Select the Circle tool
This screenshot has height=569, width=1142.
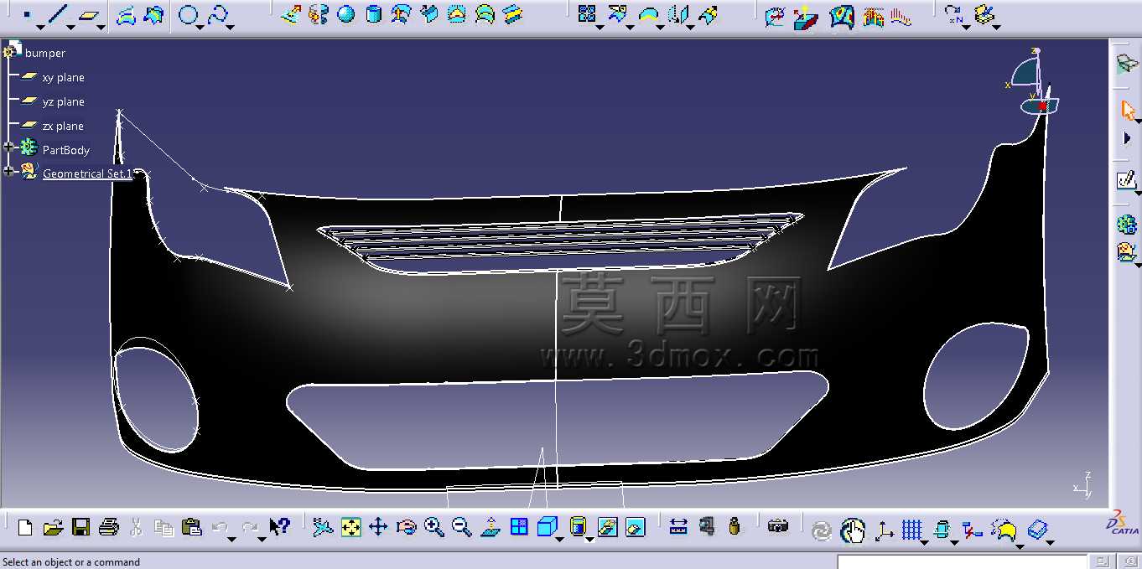[x=190, y=14]
